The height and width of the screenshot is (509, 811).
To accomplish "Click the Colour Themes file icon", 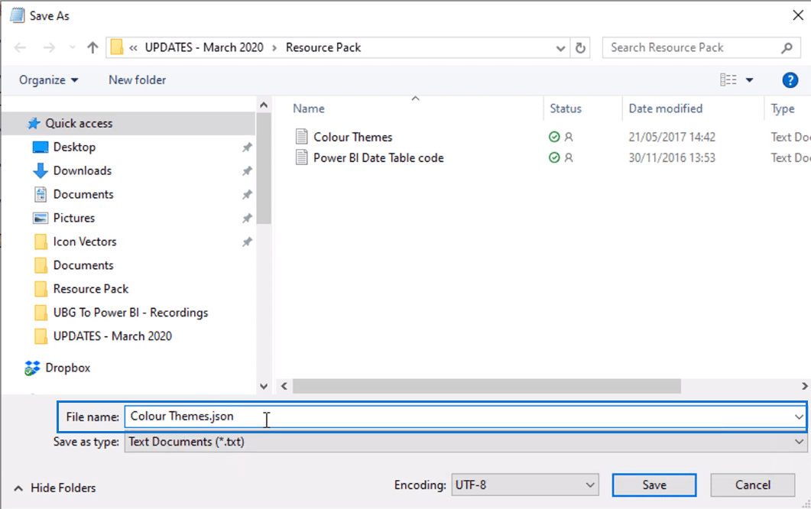I will pos(301,137).
